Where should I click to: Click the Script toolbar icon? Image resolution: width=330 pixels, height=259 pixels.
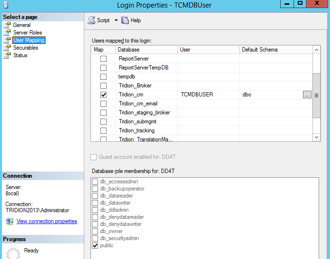pos(91,20)
